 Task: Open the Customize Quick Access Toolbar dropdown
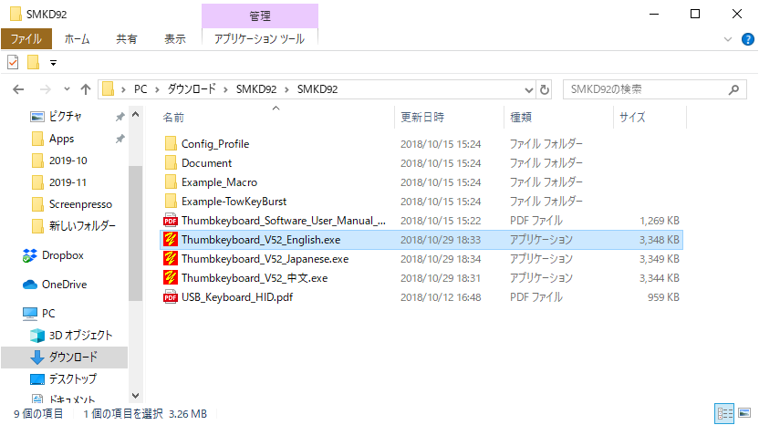point(53,63)
